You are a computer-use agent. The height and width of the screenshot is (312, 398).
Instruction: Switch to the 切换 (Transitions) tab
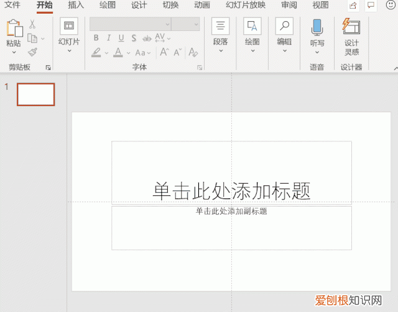click(170, 5)
